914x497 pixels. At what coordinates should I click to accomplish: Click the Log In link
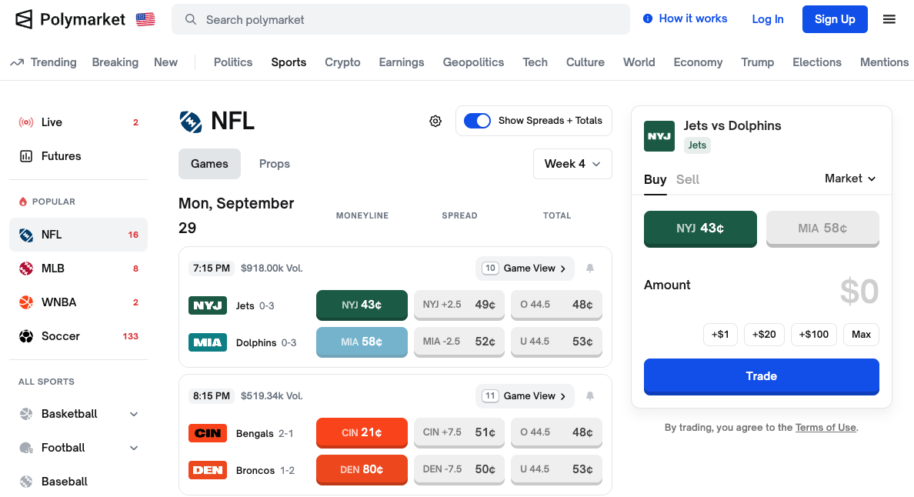(x=768, y=19)
